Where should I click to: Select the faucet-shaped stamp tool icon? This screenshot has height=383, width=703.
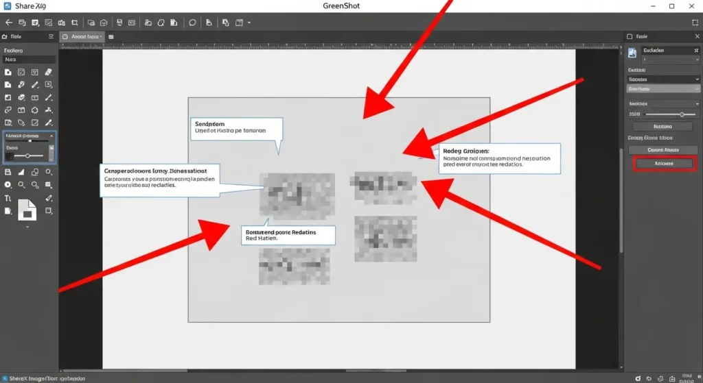(49, 110)
